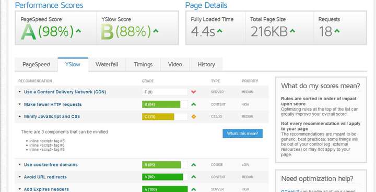Click green up arrow on URL redirects row
The image size is (376, 192).
(x=194, y=177)
